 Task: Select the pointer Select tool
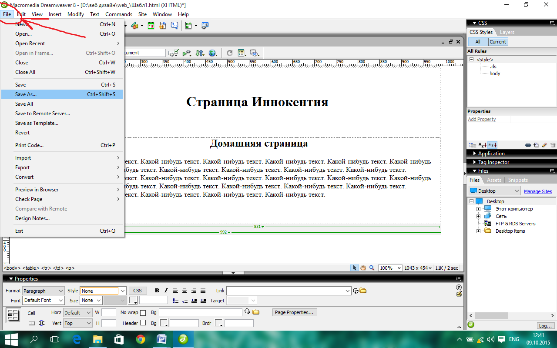click(x=355, y=268)
